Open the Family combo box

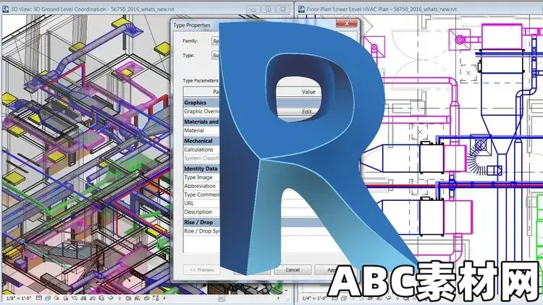click(216, 40)
